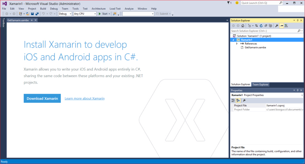Click the auto-hide pin on Solution Explorer

(x=298, y=20)
